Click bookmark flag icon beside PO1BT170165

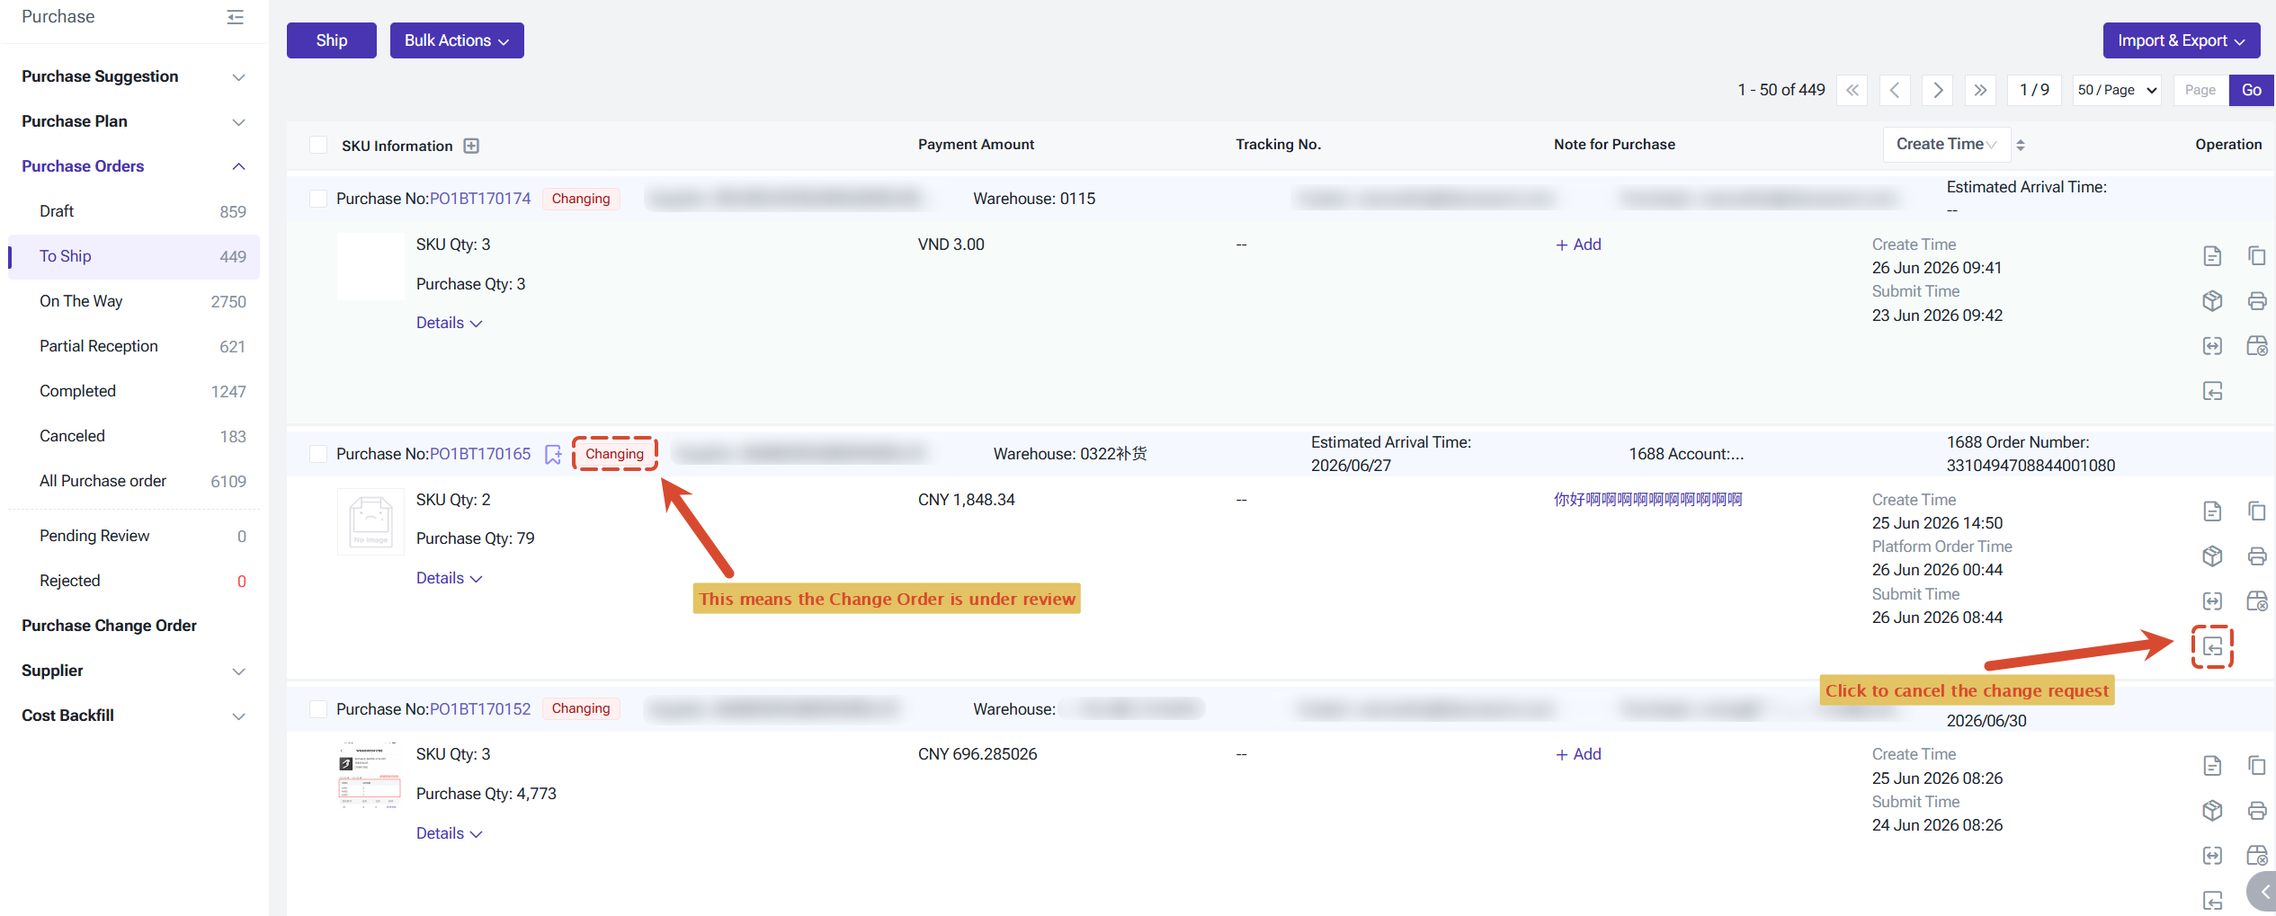point(553,455)
